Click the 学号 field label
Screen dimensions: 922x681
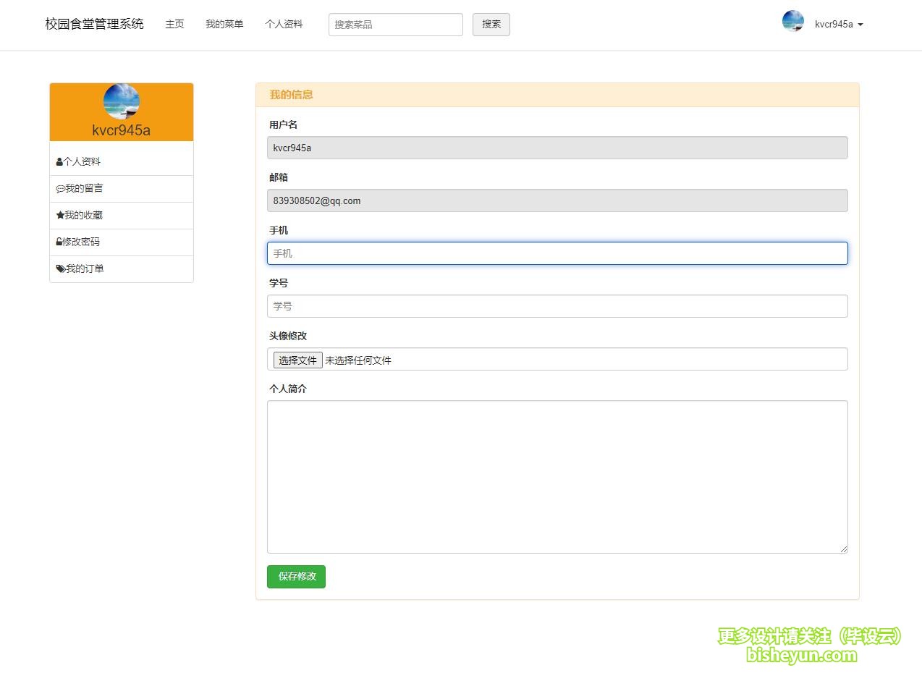279,283
